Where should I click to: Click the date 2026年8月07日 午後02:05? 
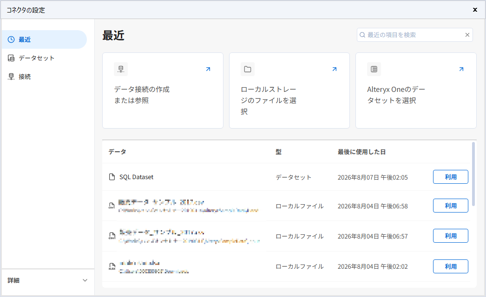pos(373,177)
